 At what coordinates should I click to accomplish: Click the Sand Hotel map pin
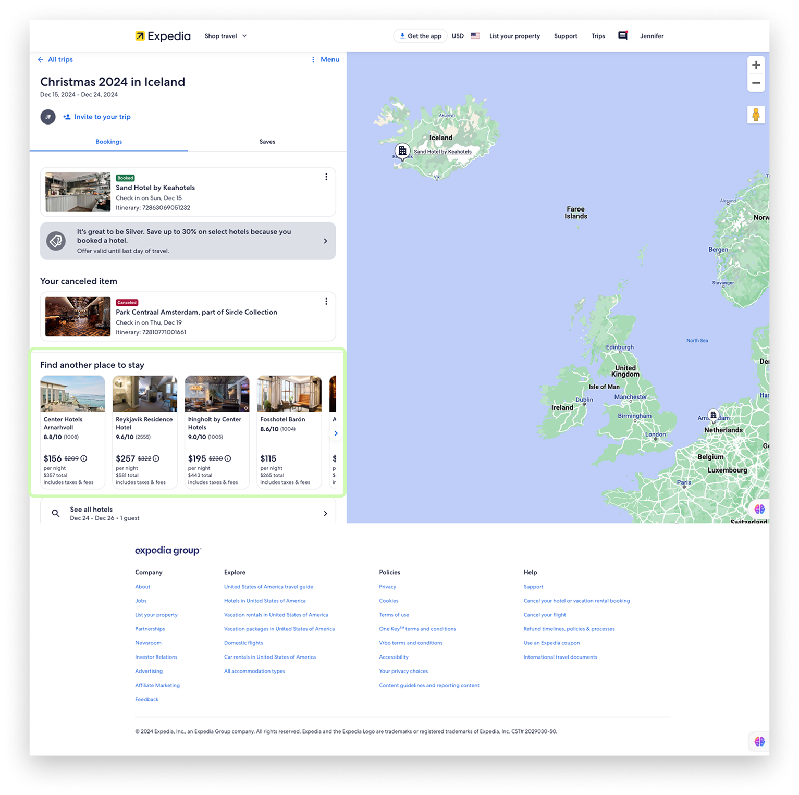(402, 152)
